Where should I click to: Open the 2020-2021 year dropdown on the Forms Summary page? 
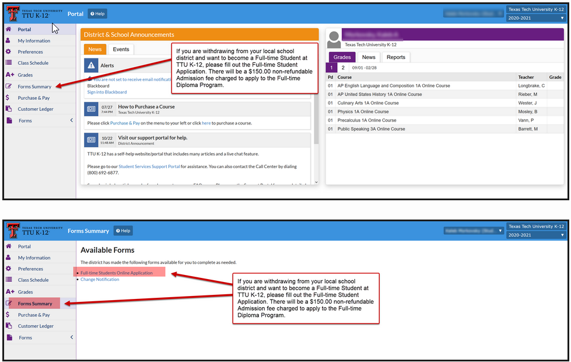point(536,235)
